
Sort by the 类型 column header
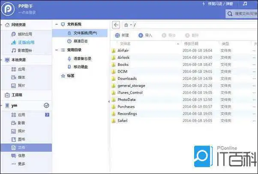225,44
